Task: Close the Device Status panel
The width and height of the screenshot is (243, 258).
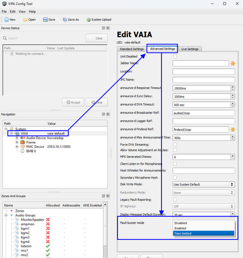Action: coord(108,28)
